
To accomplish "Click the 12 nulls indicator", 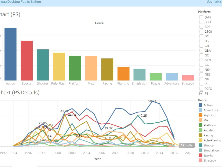I will click(186, 145).
